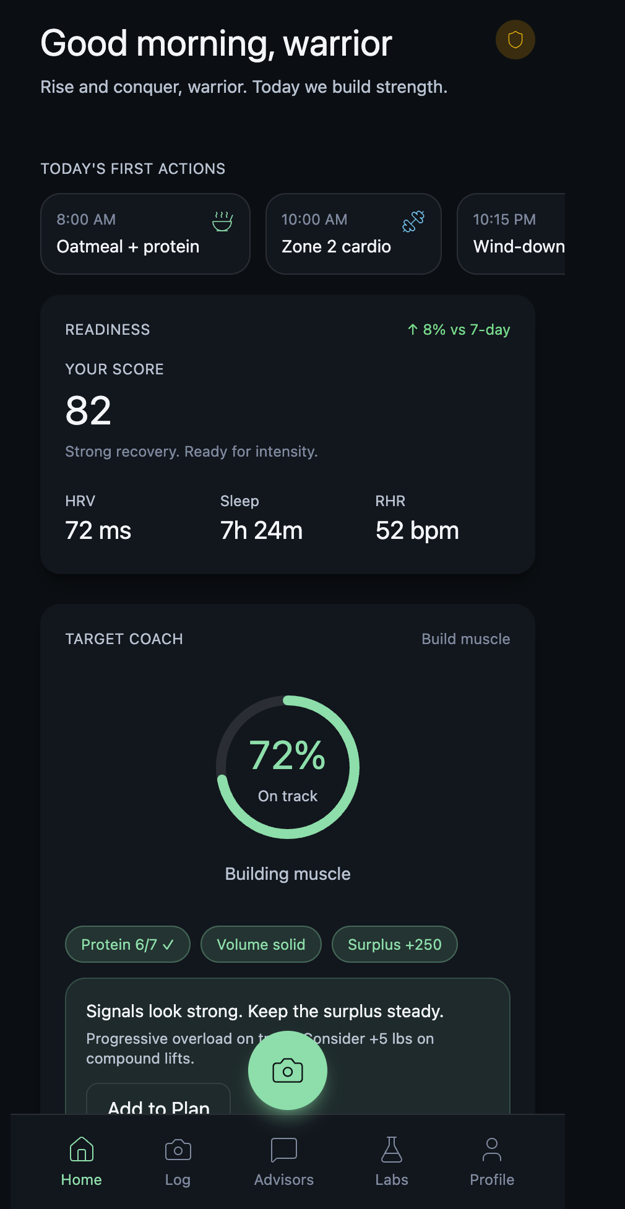Screen dimensions: 625x1209
Task: Open Labs flask icon
Action: (x=392, y=1150)
